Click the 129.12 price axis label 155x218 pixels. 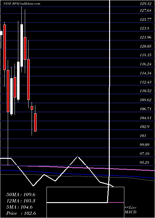(146, 4)
